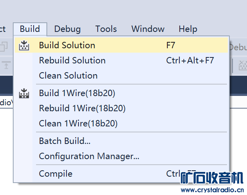
Task: Choose Clean 1Wire(18b20)
Action: [78, 124]
